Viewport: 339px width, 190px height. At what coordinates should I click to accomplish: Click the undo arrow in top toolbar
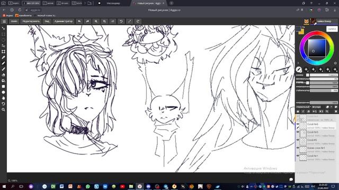[79, 21]
